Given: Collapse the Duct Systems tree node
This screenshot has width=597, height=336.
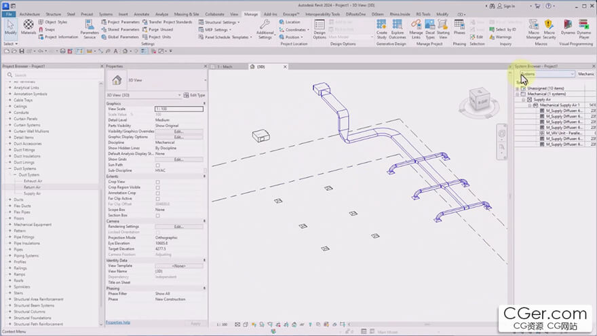Looking at the screenshot, I should [x=10, y=169].
